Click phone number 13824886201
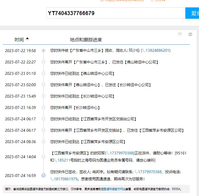The height and width of the screenshot is (196, 199). [x=157, y=51]
